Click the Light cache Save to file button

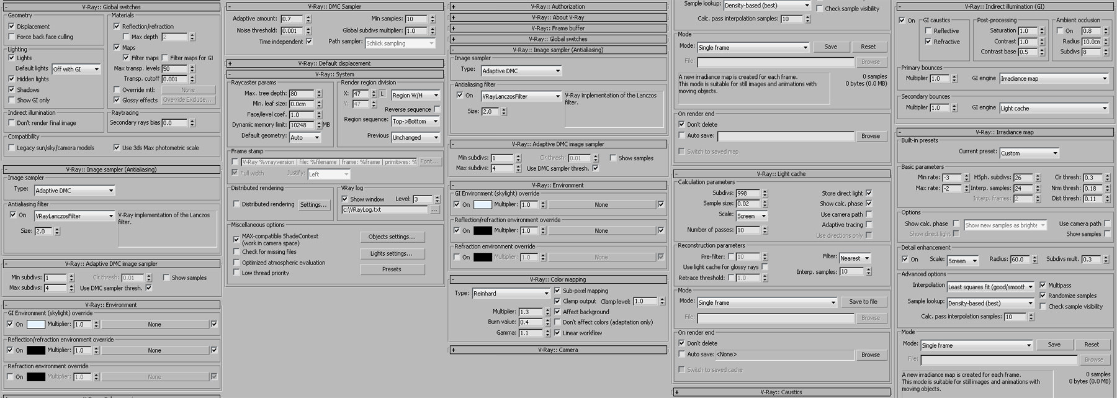863,302
